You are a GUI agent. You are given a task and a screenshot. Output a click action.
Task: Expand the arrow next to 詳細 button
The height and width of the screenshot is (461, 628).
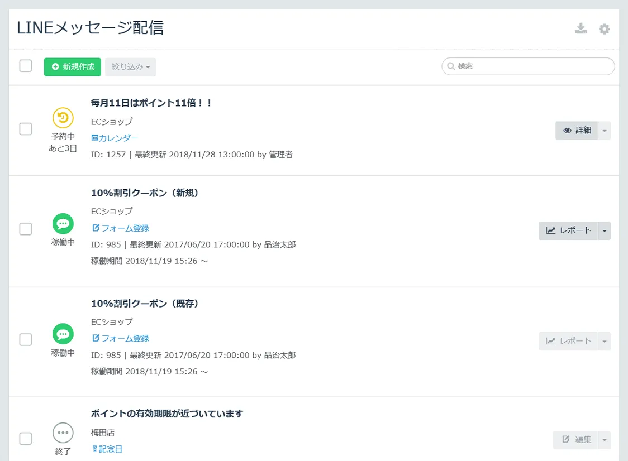[604, 131]
